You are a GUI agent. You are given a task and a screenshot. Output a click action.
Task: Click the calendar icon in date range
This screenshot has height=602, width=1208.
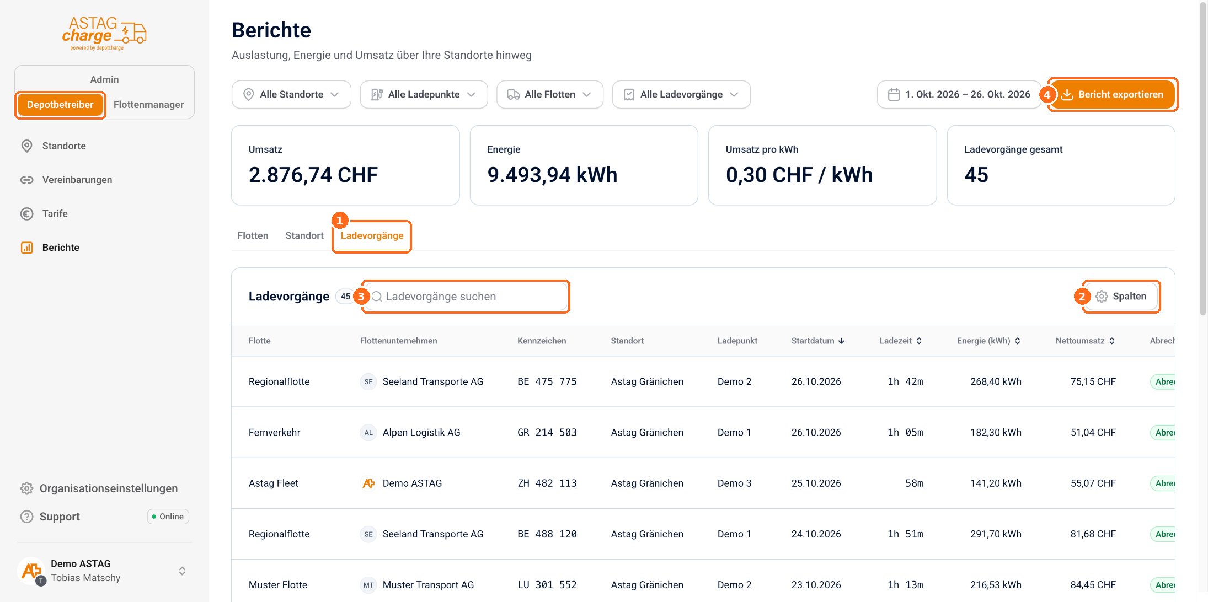(894, 95)
